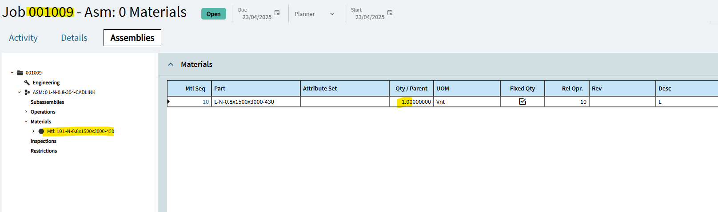Open the Mtl Seq 10 link
718x212 pixels.
click(206, 102)
